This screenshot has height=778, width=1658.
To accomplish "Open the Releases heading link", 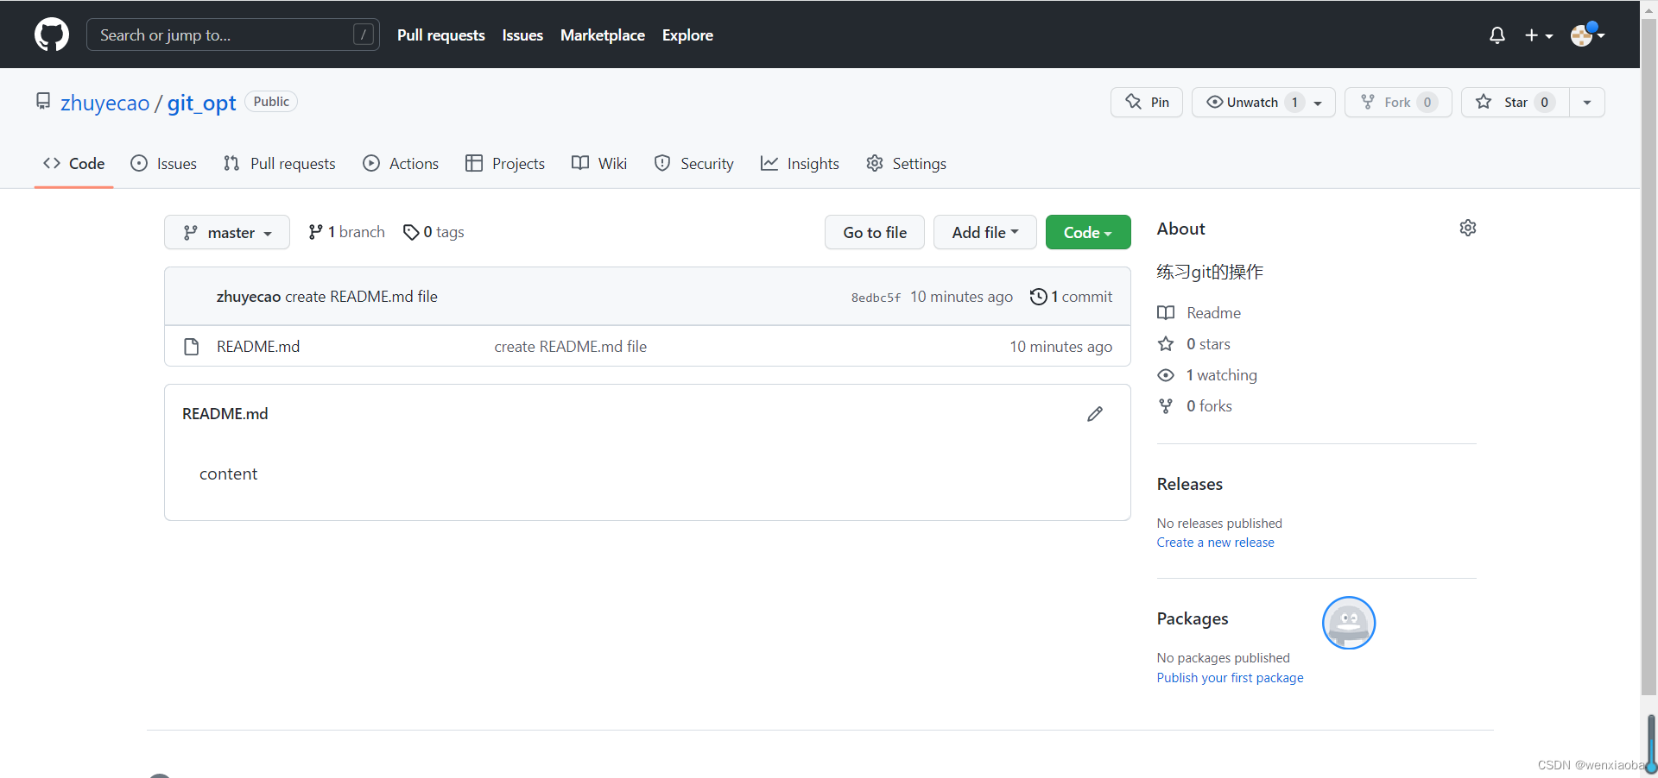I will (1190, 484).
